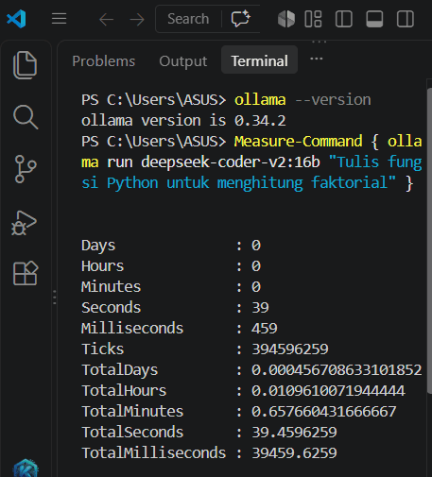Click the 'deepseek-coder-v2:16b' model name
Screen dimensions: 432x477
[x=231, y=162]
